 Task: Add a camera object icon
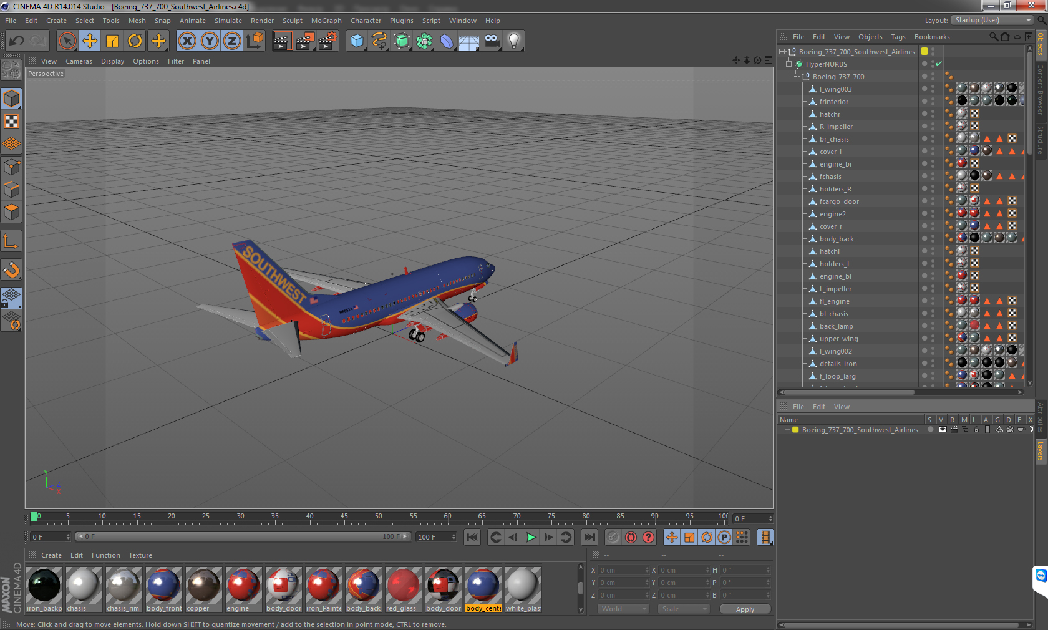492,41
